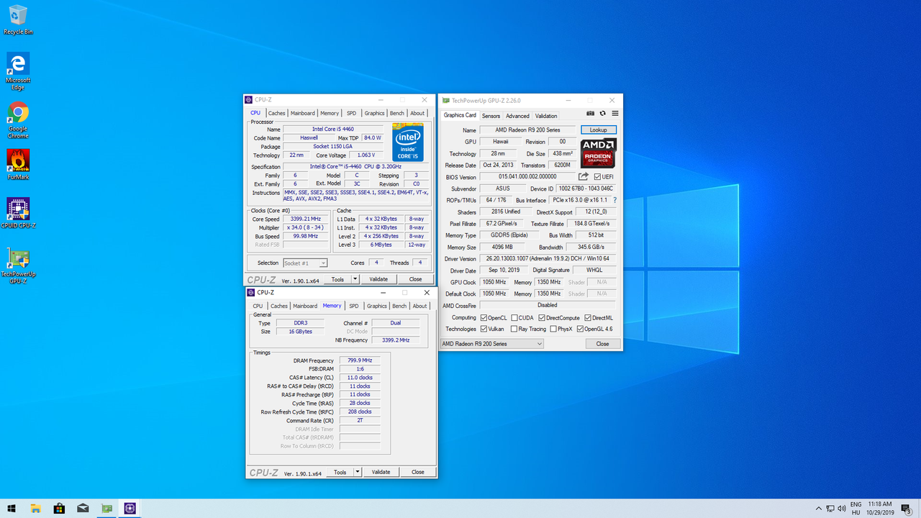Click the Bus Interface question mark icon

(x=614, y=200)
